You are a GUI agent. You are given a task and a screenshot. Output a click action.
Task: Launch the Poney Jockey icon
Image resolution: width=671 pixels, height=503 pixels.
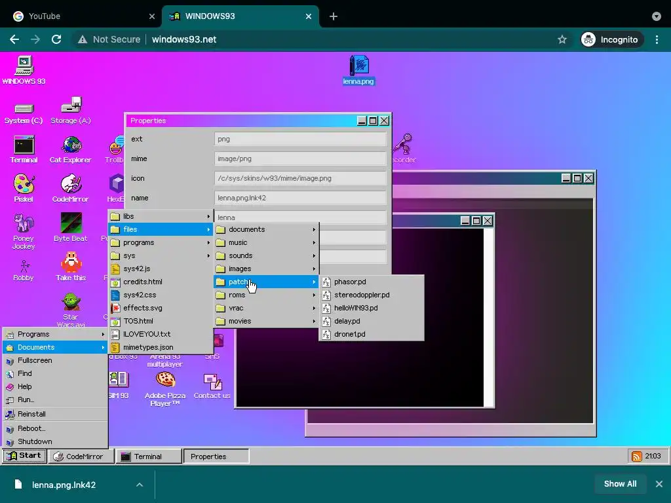click(x=24, y=231)
